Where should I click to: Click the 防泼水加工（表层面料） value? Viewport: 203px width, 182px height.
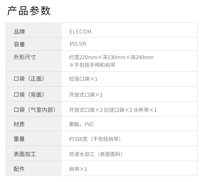(x=96, y=154)
